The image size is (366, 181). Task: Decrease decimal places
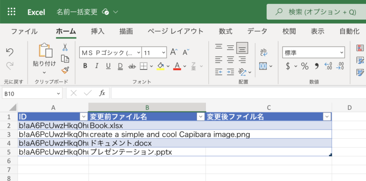340,66
